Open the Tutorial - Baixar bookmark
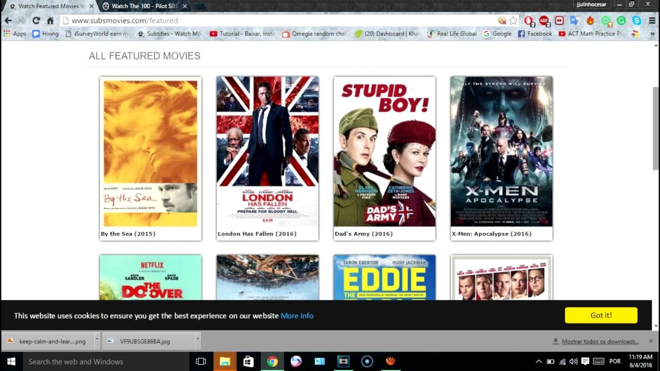This screenshot has width=660, height=371. 242,33
